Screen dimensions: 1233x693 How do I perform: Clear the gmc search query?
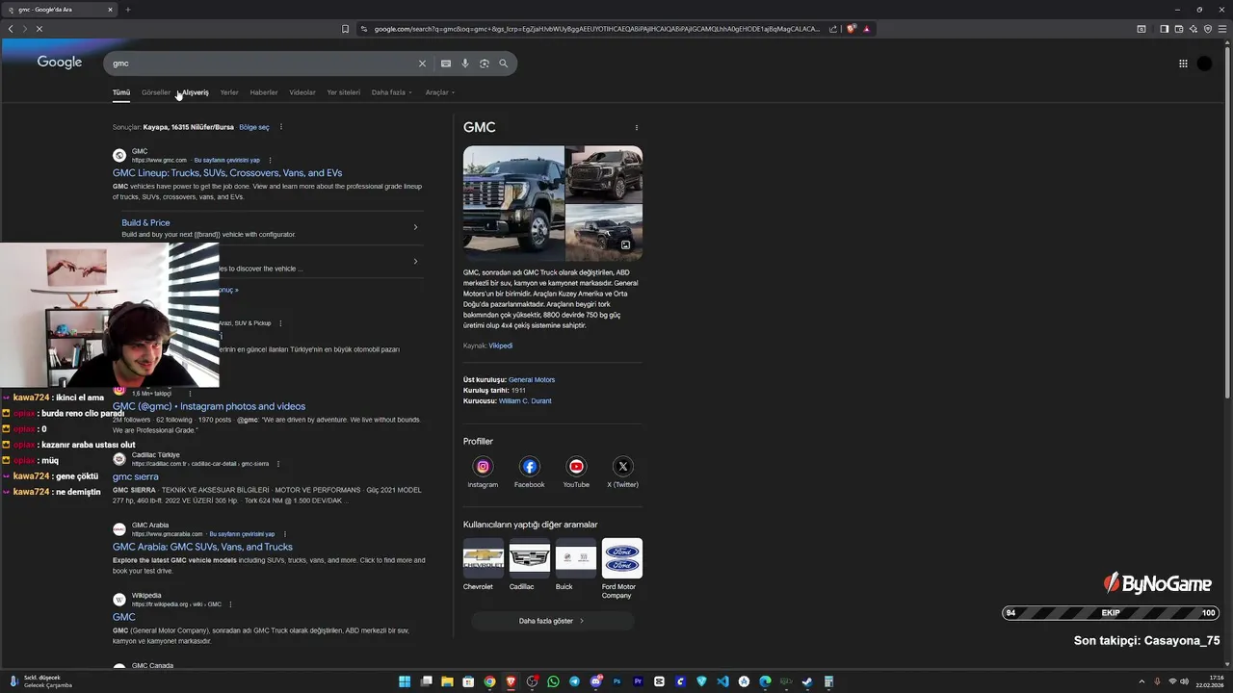[x=421, y=64]
